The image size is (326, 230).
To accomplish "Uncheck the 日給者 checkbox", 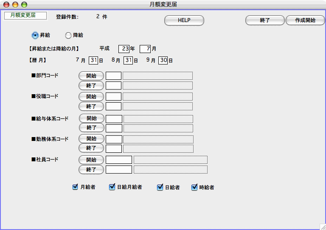I will coord(160,187).
